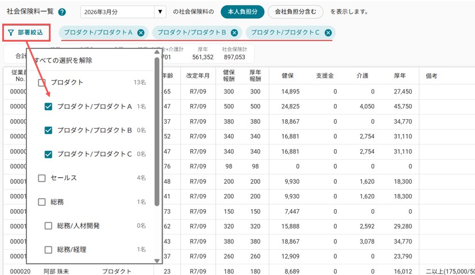Check the 総務/経理 checkbox
This screenshot has width=475, height=275.
coord(48,250)
